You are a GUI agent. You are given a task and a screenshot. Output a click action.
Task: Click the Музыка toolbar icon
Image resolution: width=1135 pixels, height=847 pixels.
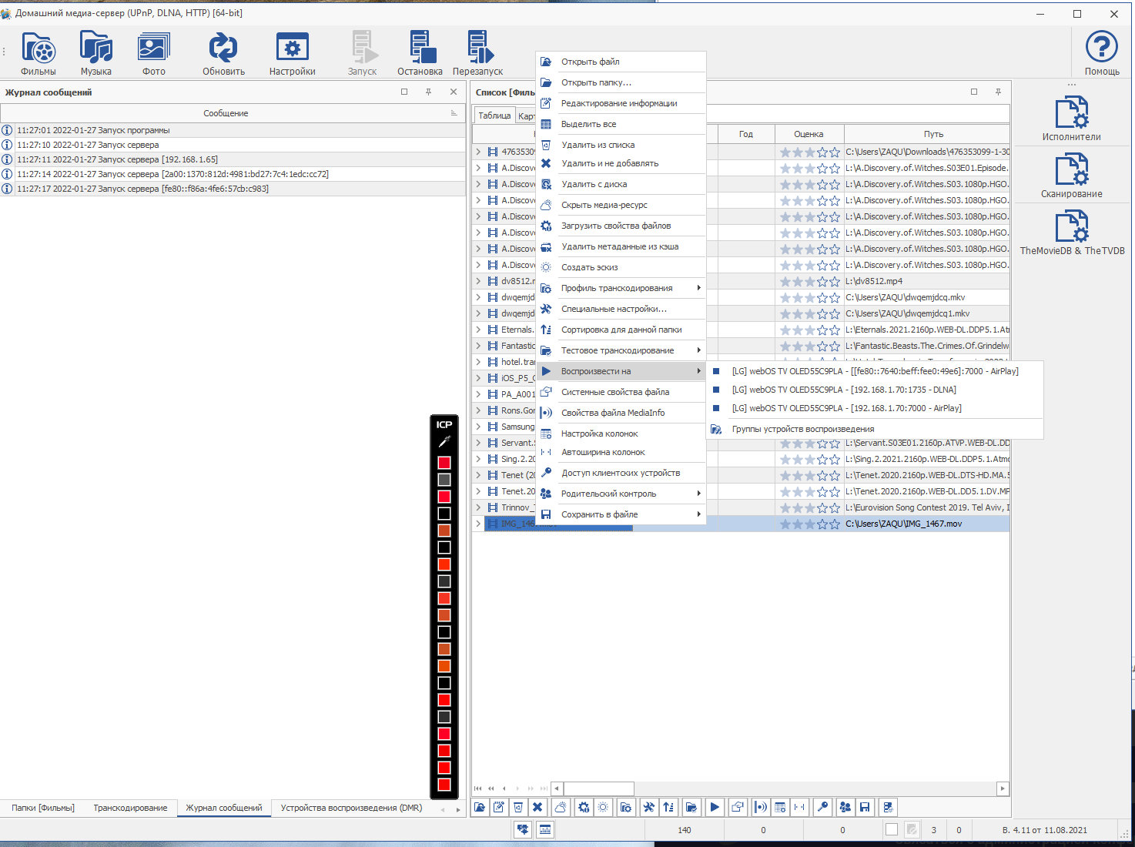tap(95, 53)
